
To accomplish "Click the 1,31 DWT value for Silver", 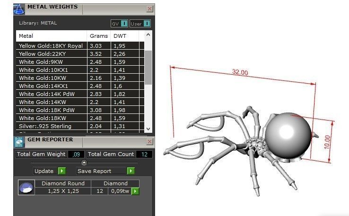I will 119,126.
